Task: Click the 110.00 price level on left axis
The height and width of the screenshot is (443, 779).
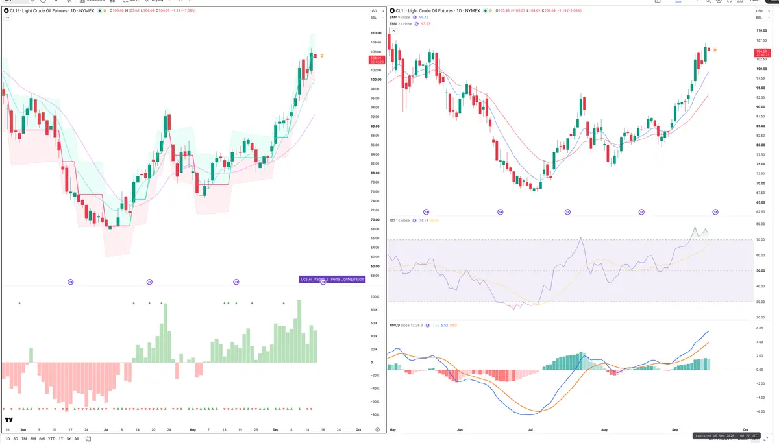Action: (x=376, y=33)
